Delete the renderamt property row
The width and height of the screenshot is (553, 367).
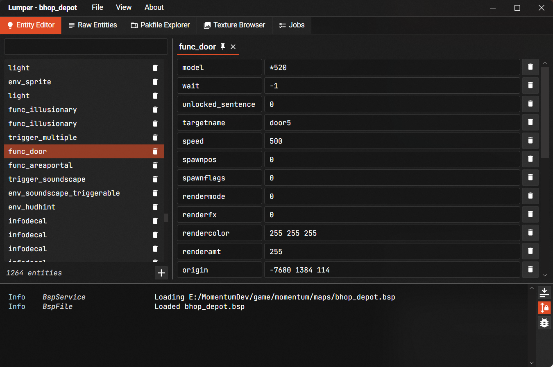[530, 251]
